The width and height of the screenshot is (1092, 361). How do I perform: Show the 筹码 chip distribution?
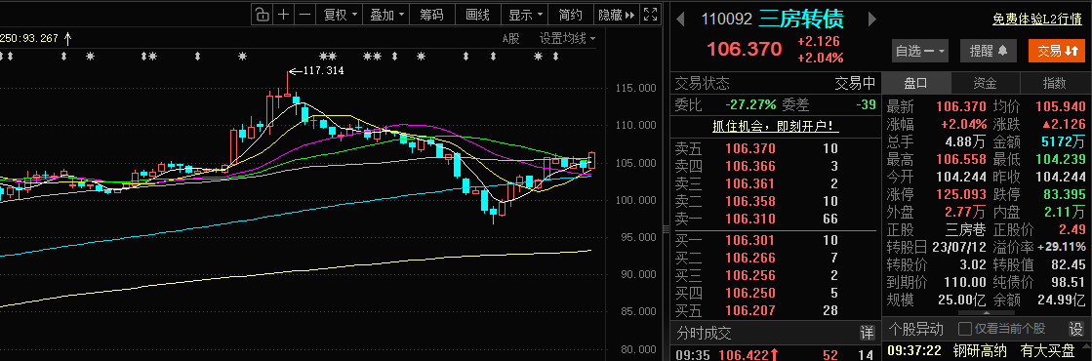coord(431,15)
